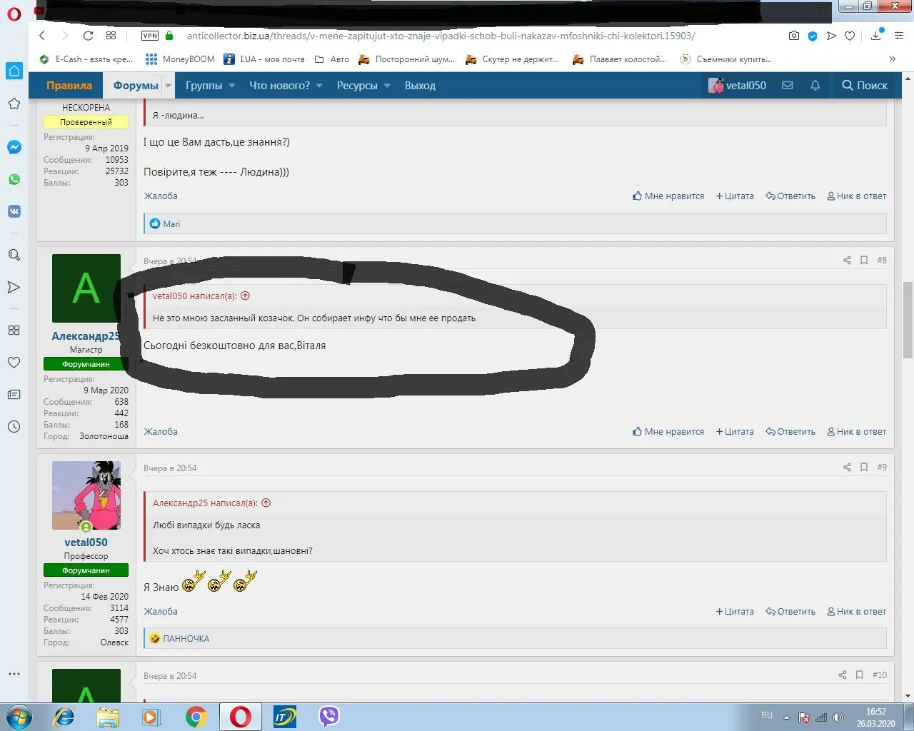Click Ответить on post #8

click(790, 432)
